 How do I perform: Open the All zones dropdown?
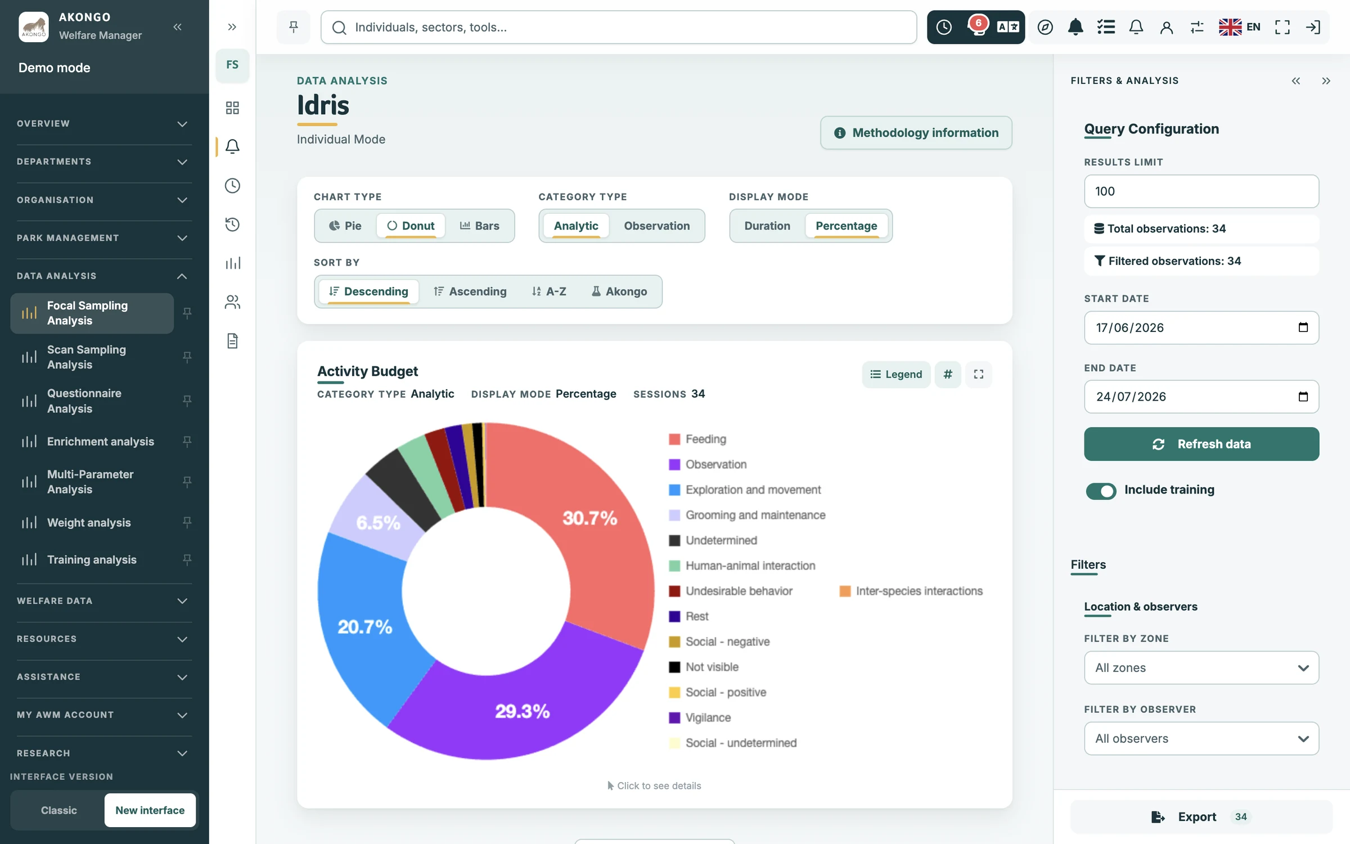pos(1201,668)
